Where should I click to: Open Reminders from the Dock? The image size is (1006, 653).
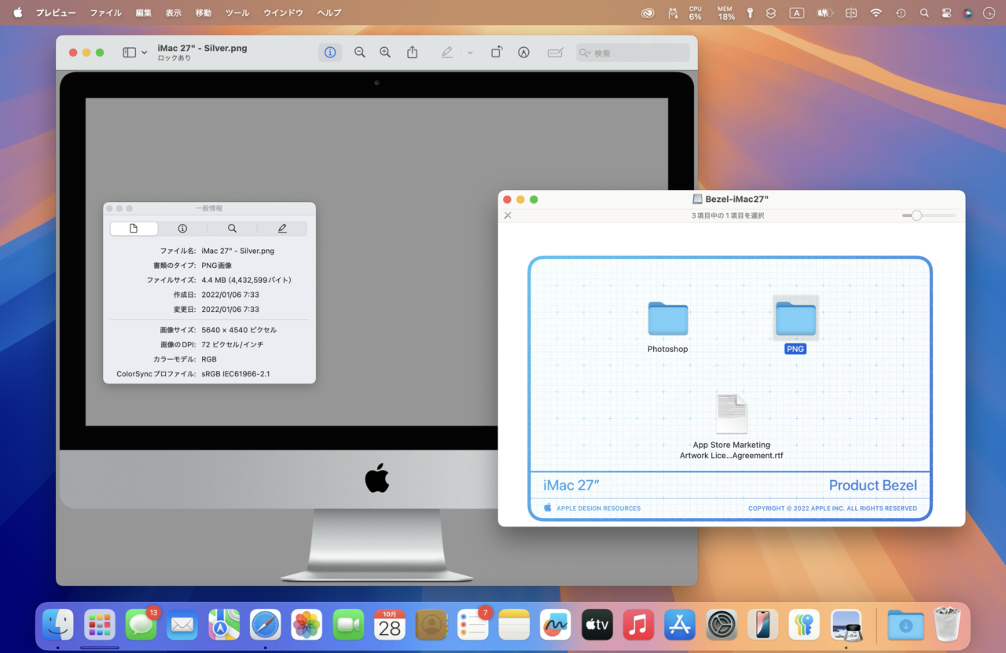point(473,625)
